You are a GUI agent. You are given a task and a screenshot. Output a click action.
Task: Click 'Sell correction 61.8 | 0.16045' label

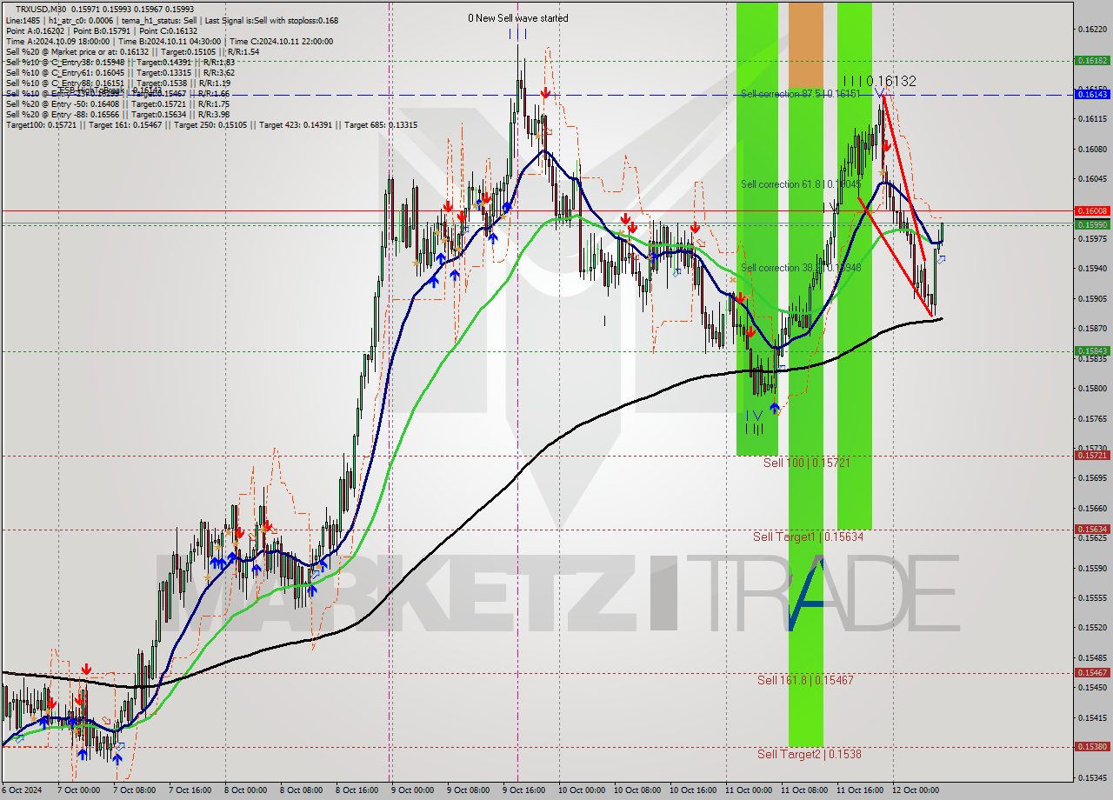pyautogui.click(x=801, y=184)
